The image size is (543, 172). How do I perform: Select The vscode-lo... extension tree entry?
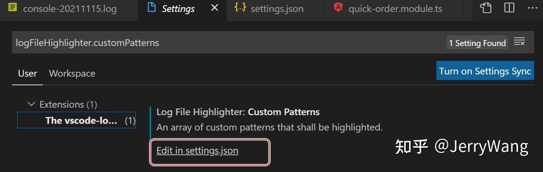pos(81,120)
